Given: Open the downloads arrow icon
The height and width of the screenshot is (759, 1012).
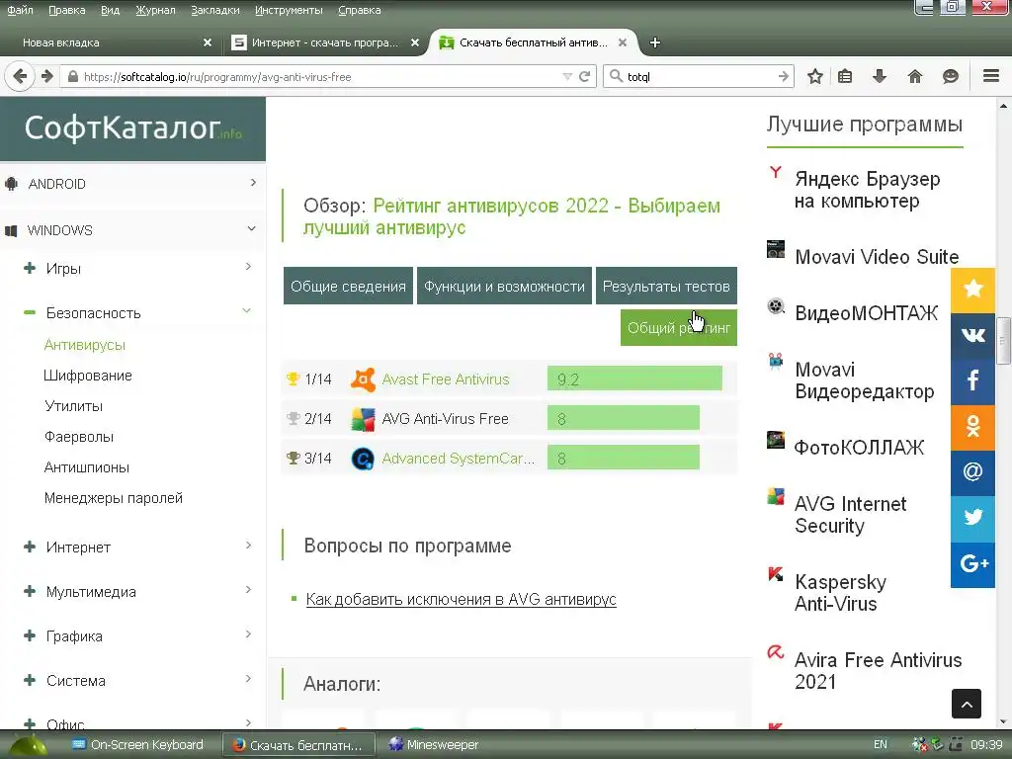Looking at the screenshot, I should click(x=879, y=76).
